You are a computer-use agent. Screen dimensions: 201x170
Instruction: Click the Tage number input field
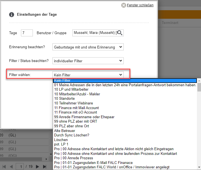[27, 33]
